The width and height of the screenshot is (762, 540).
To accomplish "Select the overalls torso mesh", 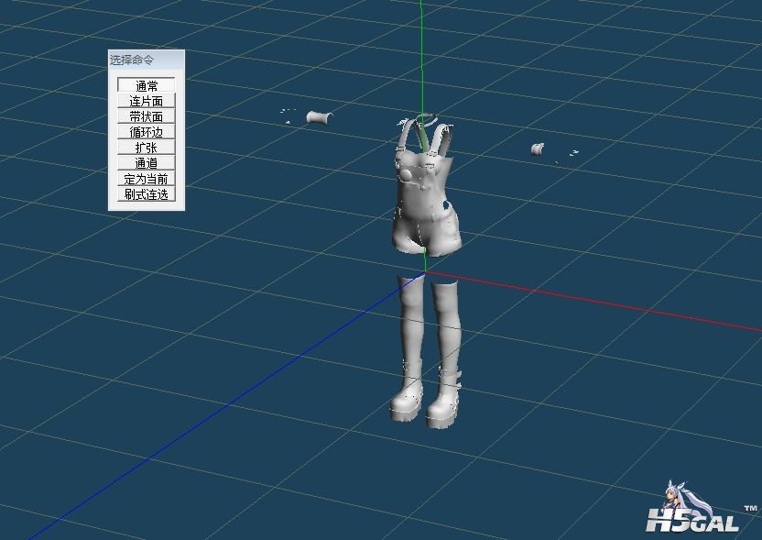I will point(425,190).
